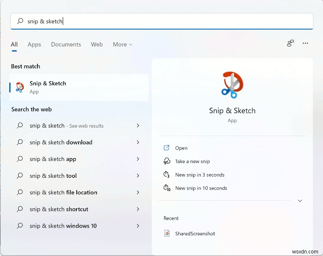This screenshot has height=256, width=323.
Task: Click the small Snip & Sketch scissors icon
Action: tap(20, 87)
